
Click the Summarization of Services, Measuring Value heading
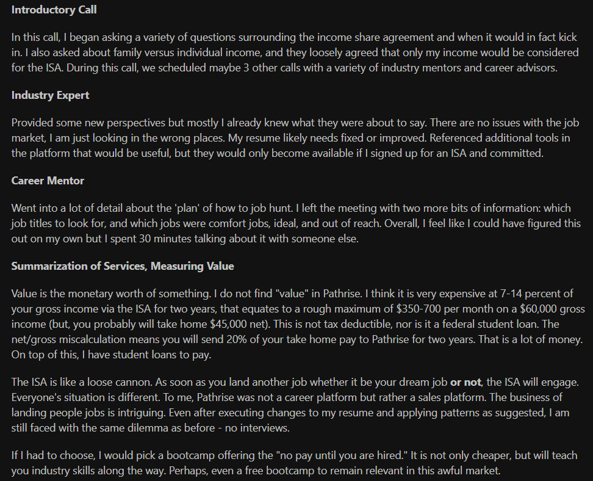click(123, 266)
